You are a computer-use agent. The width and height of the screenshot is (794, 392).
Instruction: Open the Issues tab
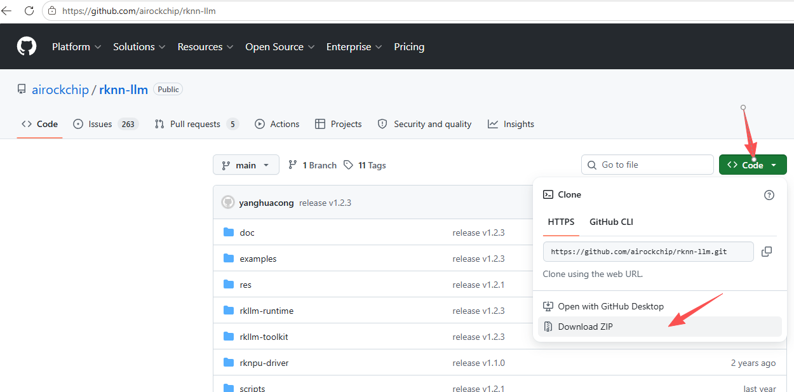(105, 124)
